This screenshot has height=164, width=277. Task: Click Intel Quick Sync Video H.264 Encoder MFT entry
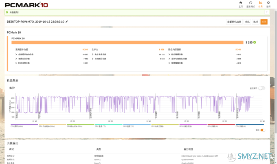tap(200, 156)
